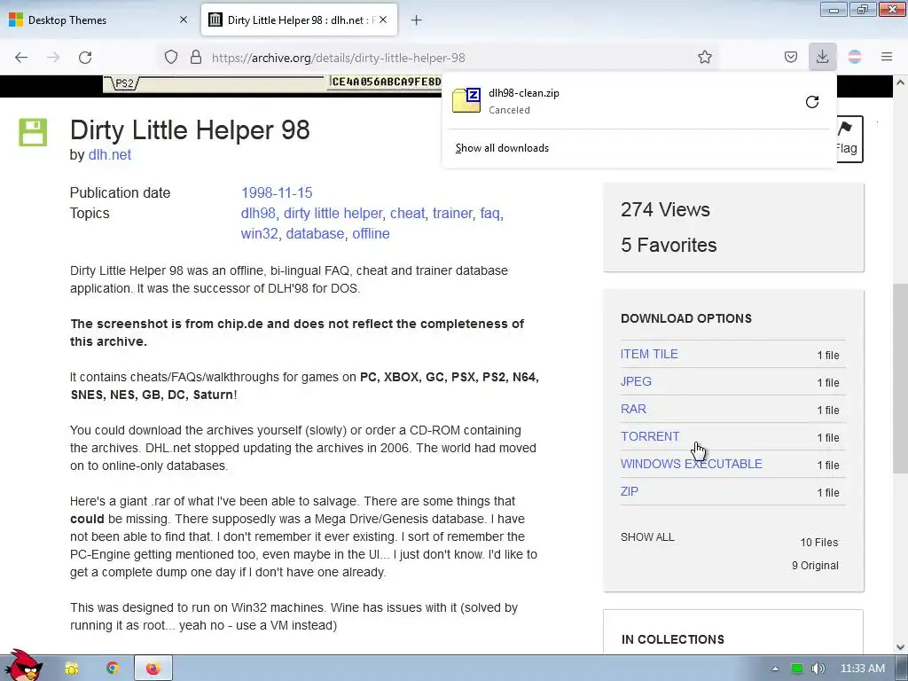Reload the page with the refresh icon
908x681 pixels.
[85, 58]
